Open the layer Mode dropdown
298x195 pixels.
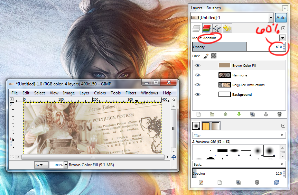pos(282,38)
